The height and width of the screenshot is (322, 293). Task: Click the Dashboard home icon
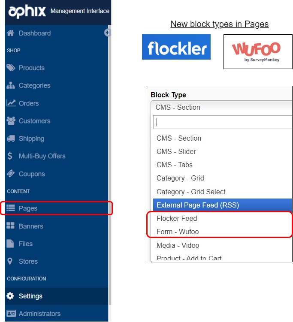click(10, 33)
